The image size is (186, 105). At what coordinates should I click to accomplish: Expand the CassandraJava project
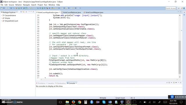(x=1, y=15)
